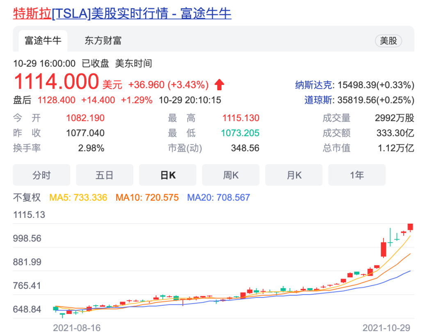Open the 月K monthly chart

(x=294, y=175)
